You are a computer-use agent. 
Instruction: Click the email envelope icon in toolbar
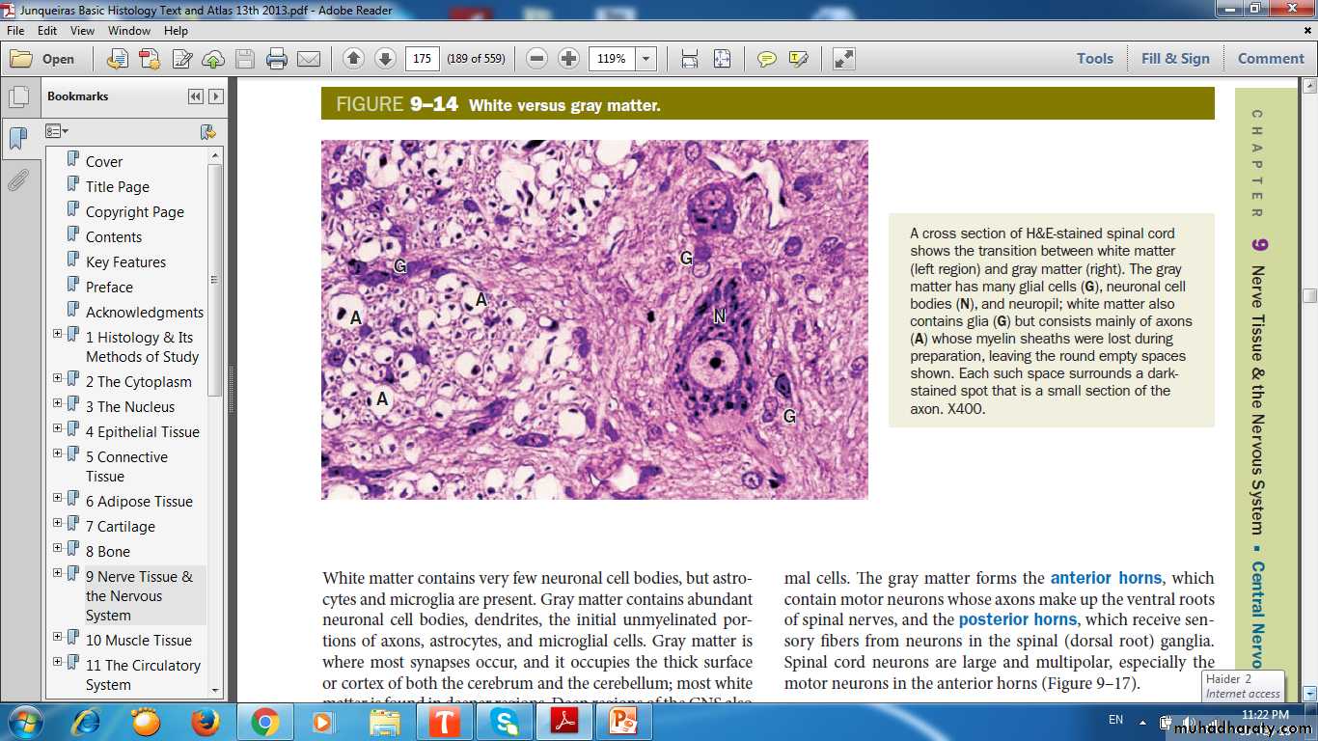309,59
